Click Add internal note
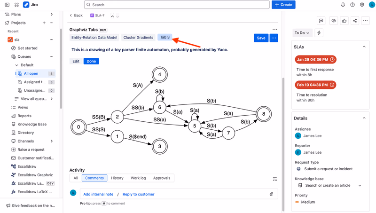Image resolution: width=376 pixels, height=213 pixels. coord(98,194)
